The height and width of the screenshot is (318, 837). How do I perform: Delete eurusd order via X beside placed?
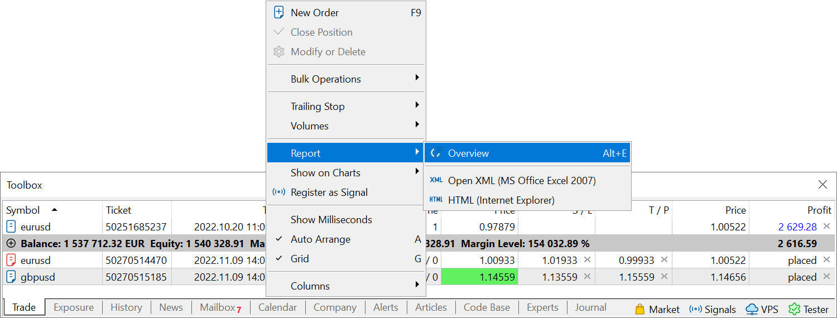(826, 260)
